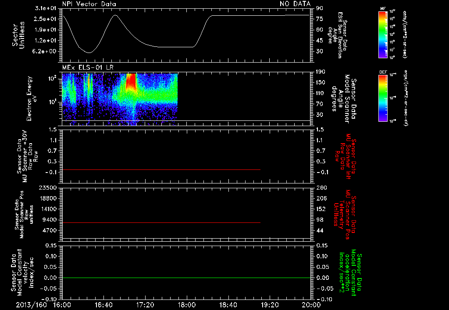The image size is (449, 310).
Task: Click the 16:40 time axis label
Action: [103, 305]
